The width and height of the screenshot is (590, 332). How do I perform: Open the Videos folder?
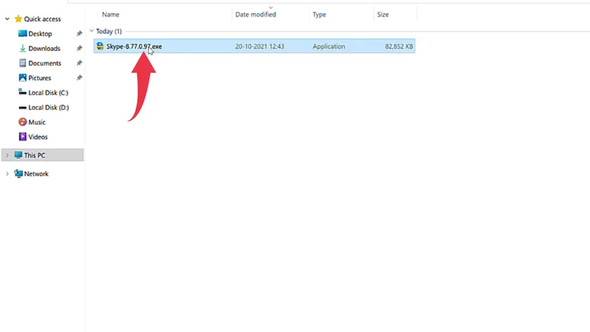[38, 137]
